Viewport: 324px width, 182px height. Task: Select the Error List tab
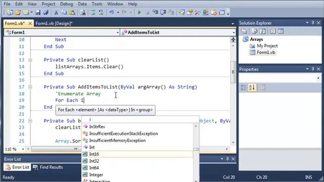click(x=17, y=167)
